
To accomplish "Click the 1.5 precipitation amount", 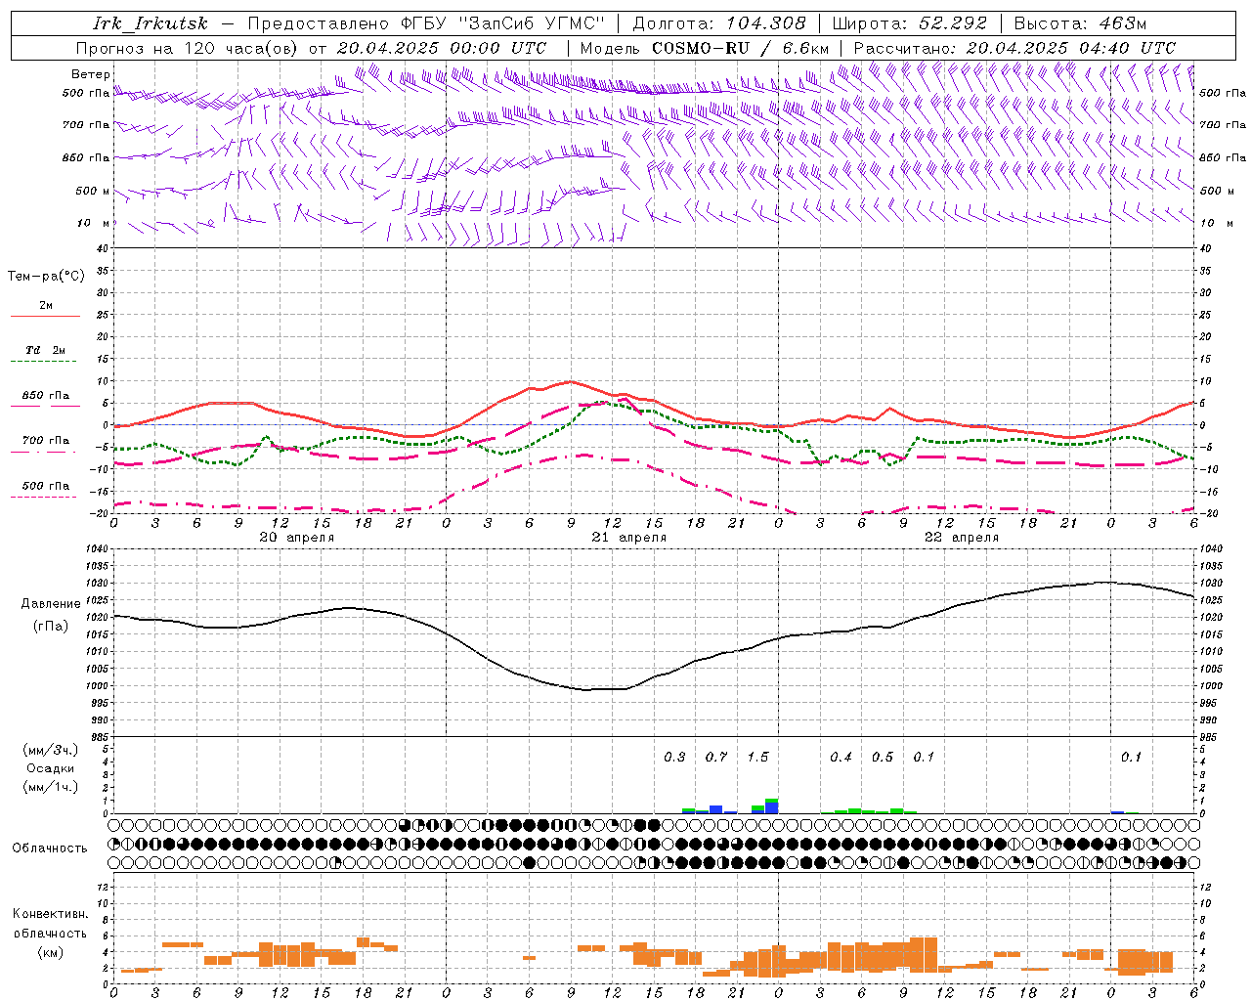I will pos(757,757).
